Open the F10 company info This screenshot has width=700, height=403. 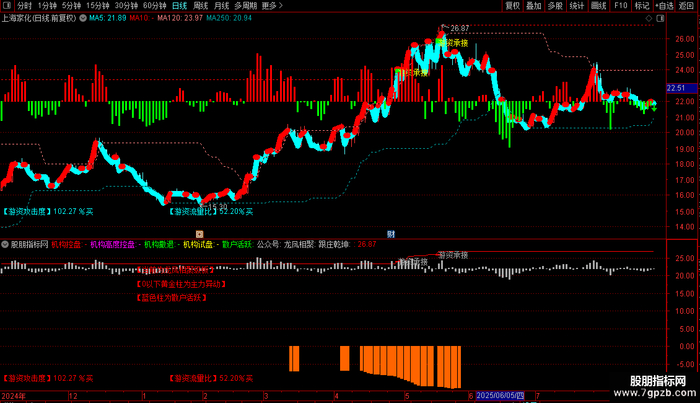pyautogui.click(x=621, y=6)
